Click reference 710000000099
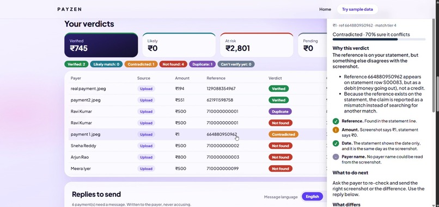Viewport: 439px width, 207px height. (x=223, y=169)
